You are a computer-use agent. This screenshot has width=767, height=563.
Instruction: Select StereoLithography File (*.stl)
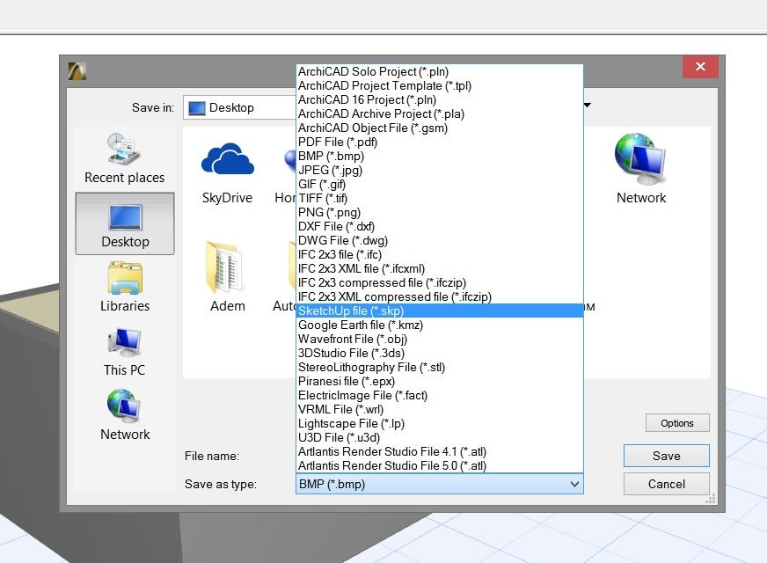440,368
